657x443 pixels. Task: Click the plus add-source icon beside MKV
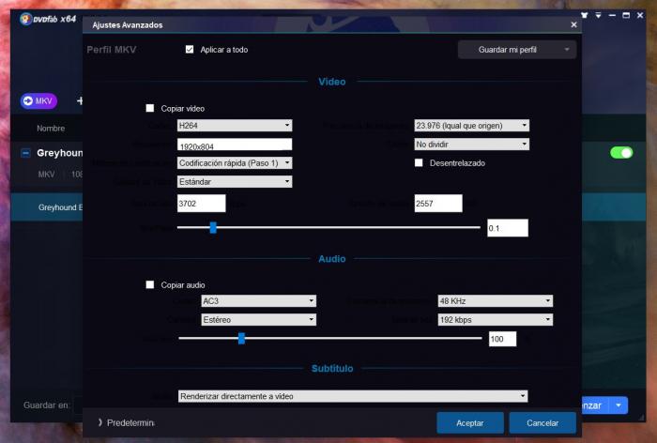(x=80, y=100)
